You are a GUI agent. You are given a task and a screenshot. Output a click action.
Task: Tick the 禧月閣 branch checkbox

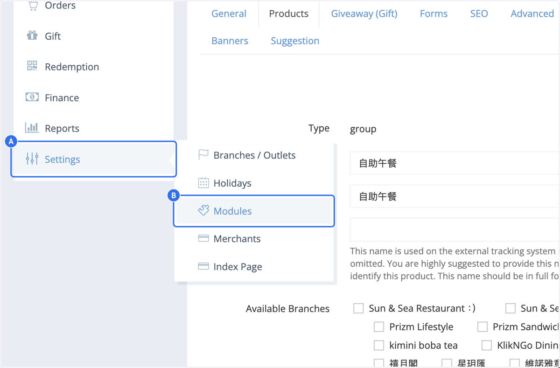379,363
